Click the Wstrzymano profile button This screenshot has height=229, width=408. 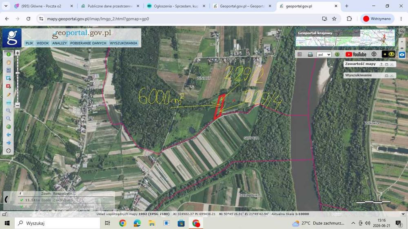377,19
